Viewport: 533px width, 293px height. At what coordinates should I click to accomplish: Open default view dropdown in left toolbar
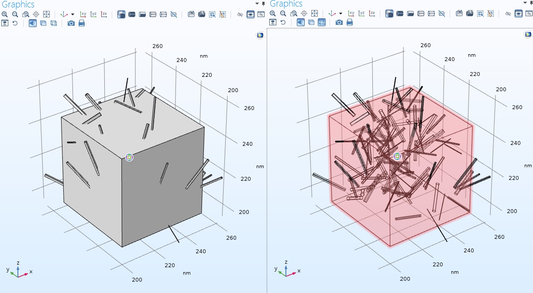pos(72,14)
